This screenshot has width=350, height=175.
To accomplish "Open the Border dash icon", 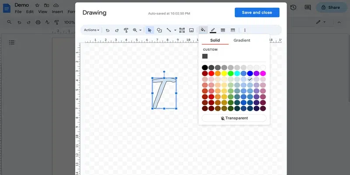I will point(232,30).
